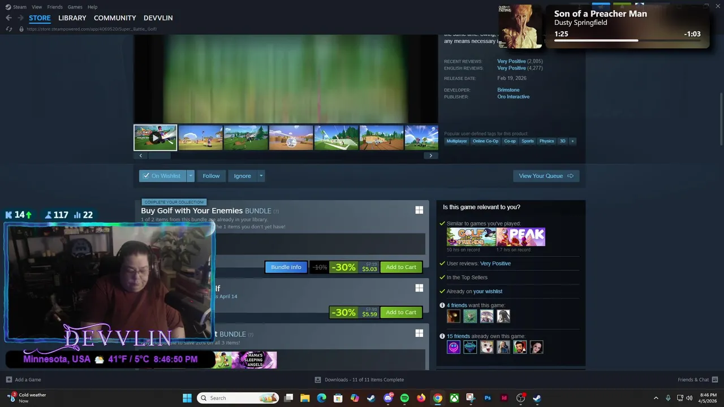The image size is (724, 407).
Task: Open InDesign from the taskbar
Action: [x=504, y=398]
